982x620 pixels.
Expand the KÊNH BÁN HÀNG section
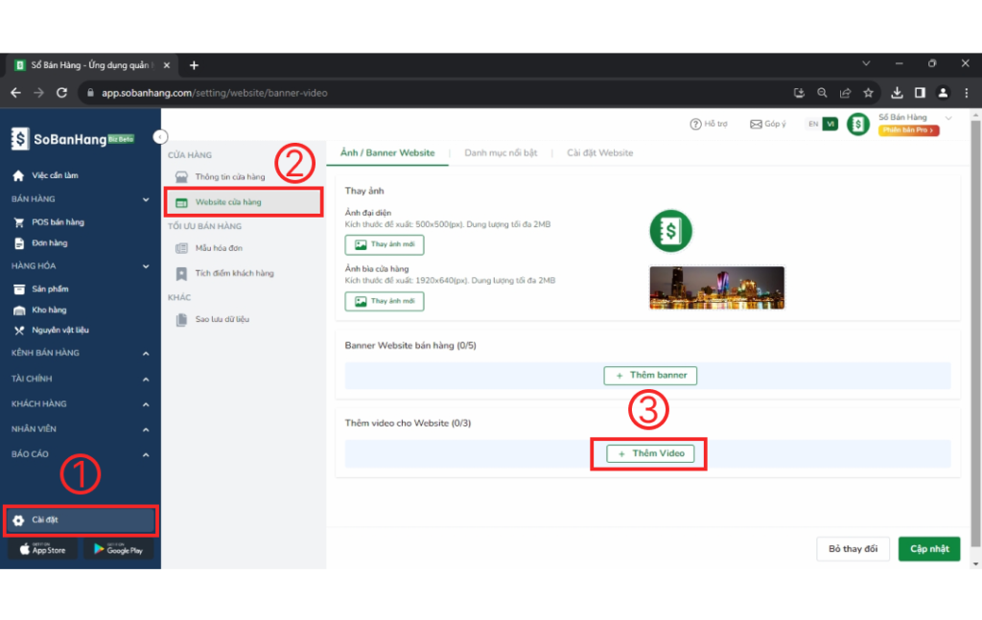(x=146, y=354)
